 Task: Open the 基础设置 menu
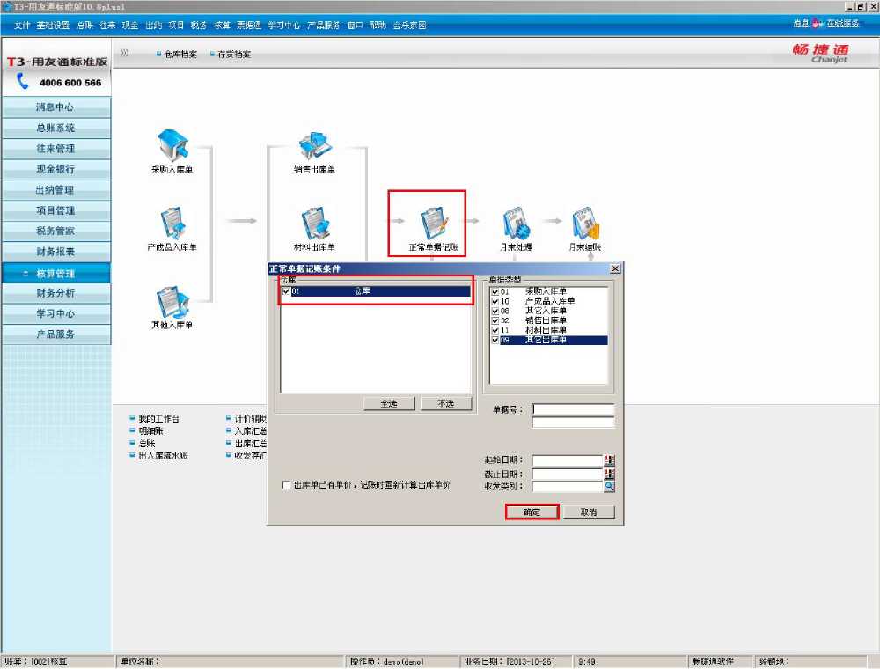pyautogui.click(x=53, y=26)
